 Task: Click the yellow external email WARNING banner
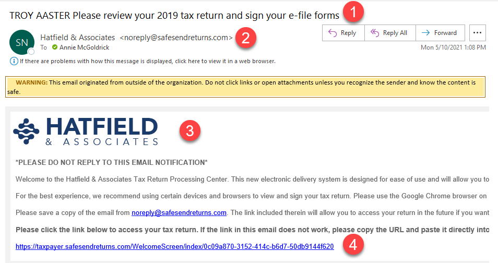[x=245, y=87]
